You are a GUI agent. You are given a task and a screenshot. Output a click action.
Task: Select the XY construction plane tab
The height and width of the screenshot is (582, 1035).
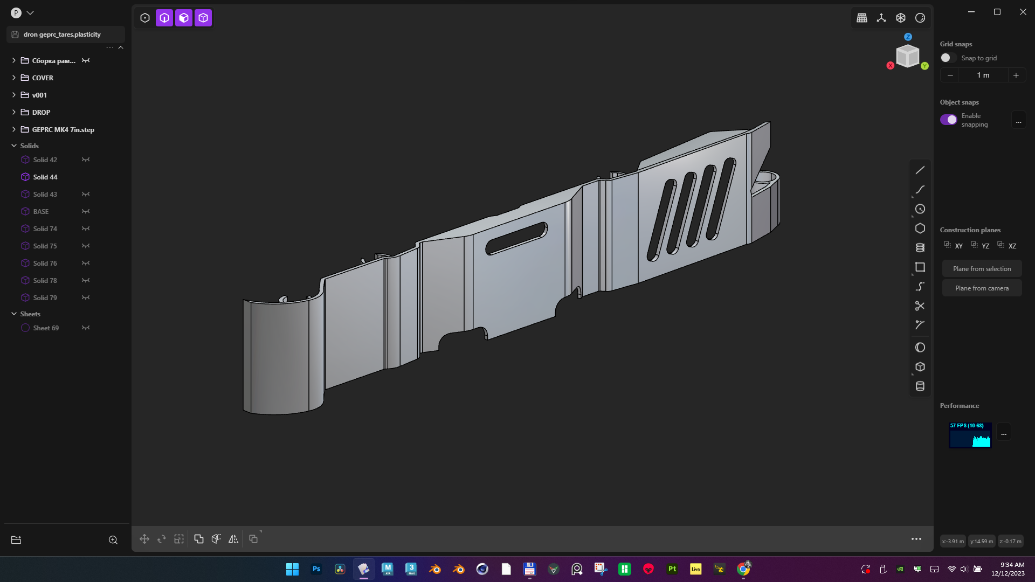click(957, 246)
